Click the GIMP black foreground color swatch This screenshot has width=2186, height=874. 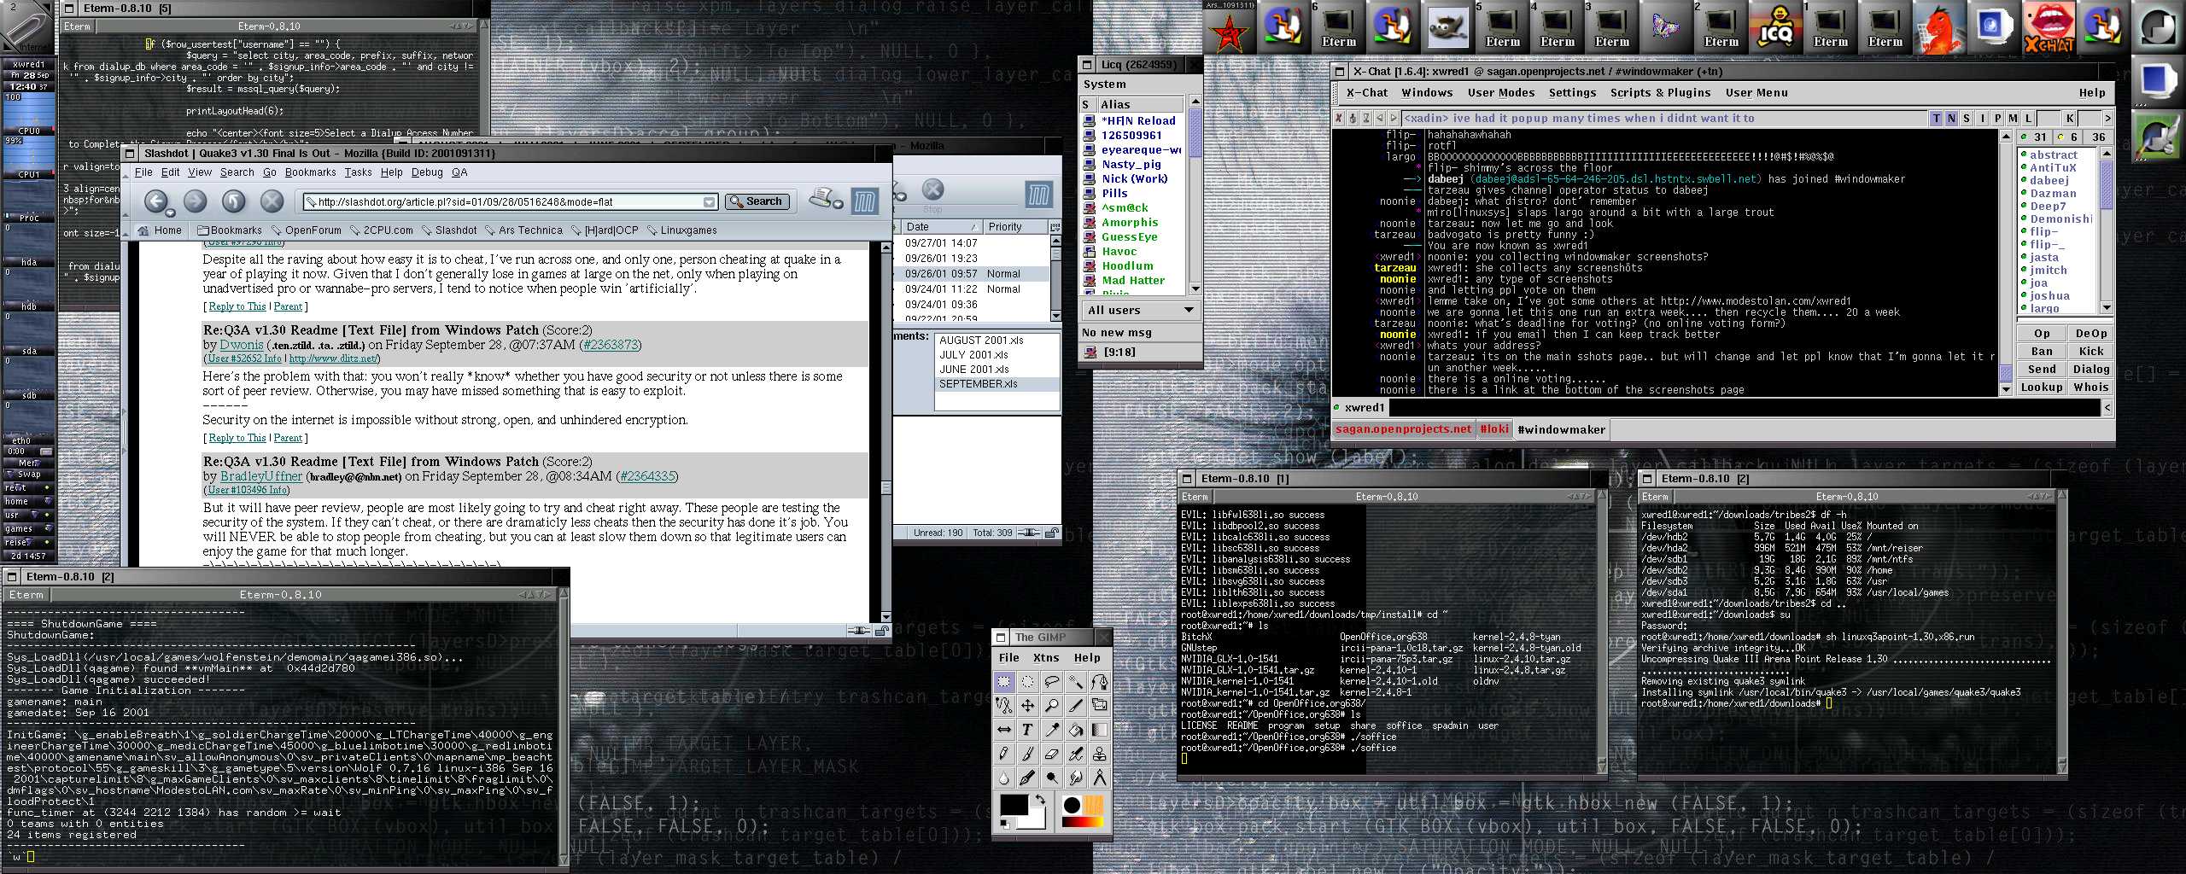tap(1013, 805)
